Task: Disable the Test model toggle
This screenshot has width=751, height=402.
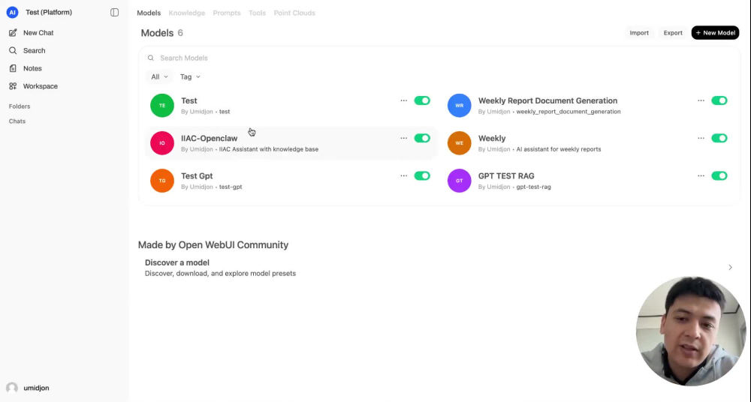Action: click(422, 100)
